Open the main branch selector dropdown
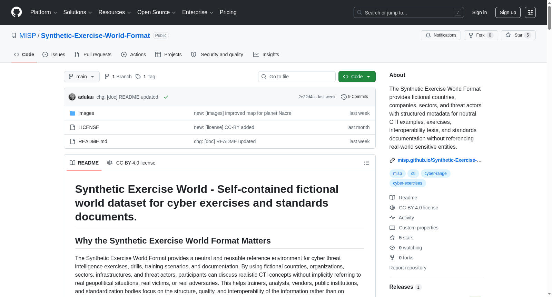 (82, 77)
